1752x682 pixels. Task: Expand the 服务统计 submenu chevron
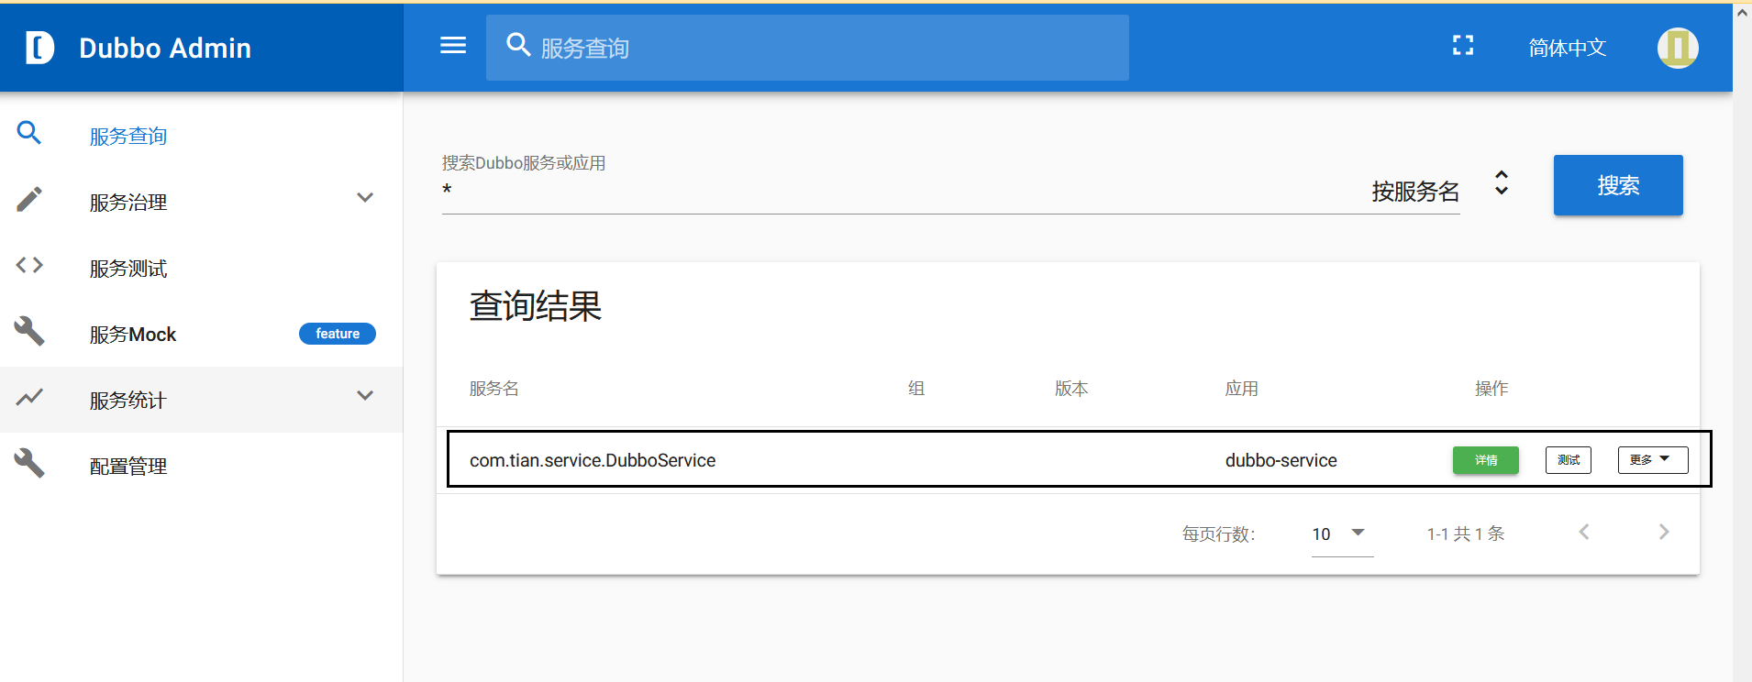tap(365, 396)
